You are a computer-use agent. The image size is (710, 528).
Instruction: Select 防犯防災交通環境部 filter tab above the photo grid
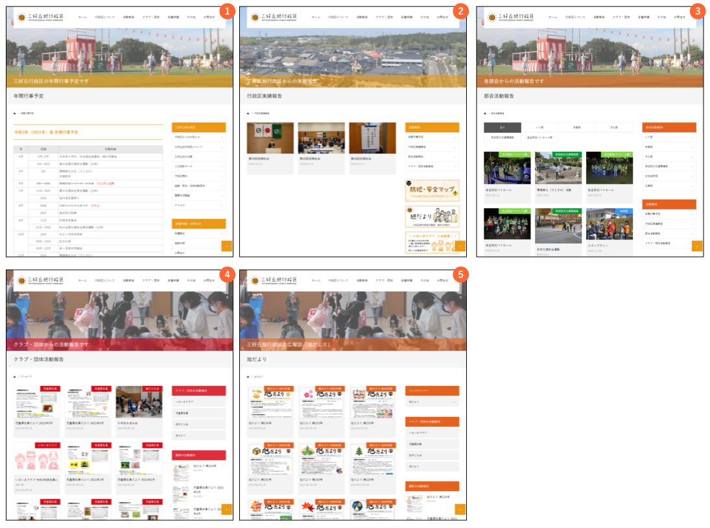[502, 138]
